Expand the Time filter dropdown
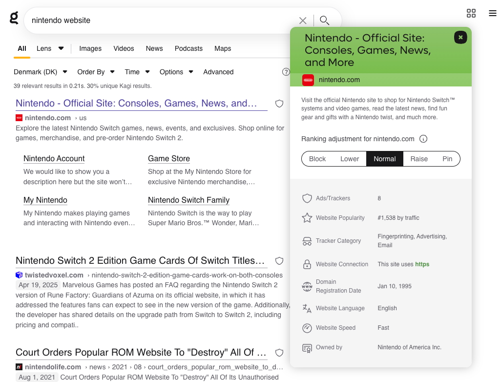 137,72
